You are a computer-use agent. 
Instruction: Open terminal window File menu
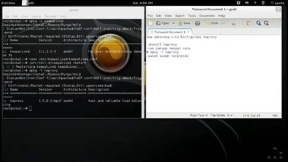pyautogui.click(x=7, y=16)
